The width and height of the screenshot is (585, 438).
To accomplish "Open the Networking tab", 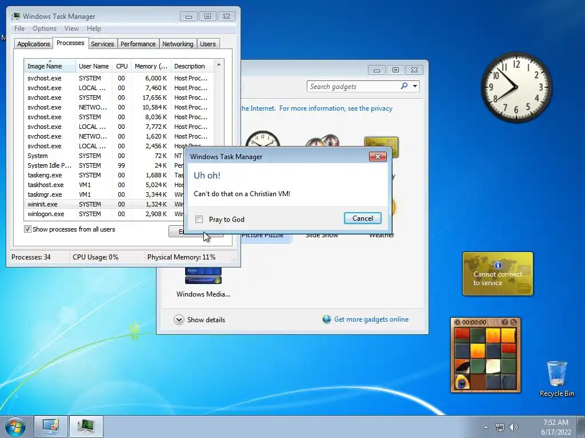I will (178, 44).
